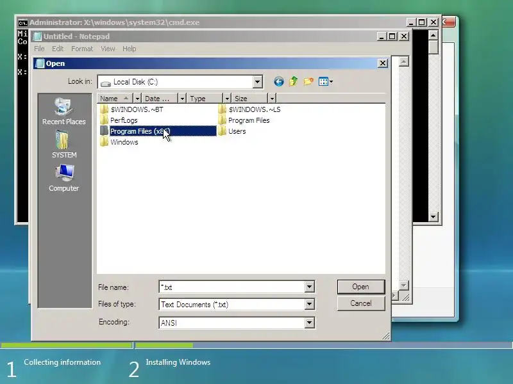The height and width of the screenshot is (384, 513).
Task: Open SYSTEM libraries shortcut
Action: pyautogui.click(x=63, y=145)
